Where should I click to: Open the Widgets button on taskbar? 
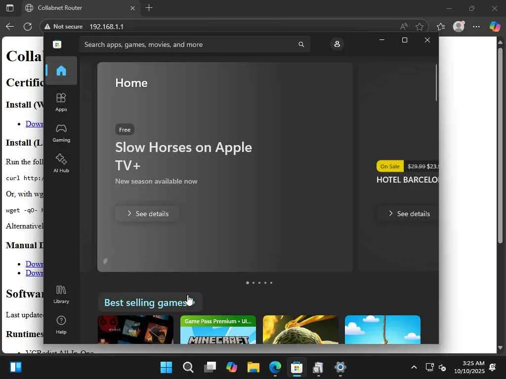tap(15, 367)
